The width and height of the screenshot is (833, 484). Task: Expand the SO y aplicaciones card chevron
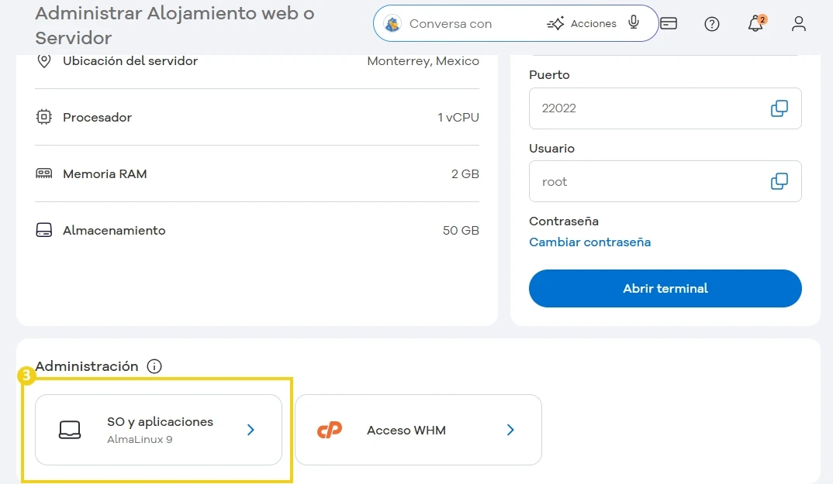[x=250, y=429]
